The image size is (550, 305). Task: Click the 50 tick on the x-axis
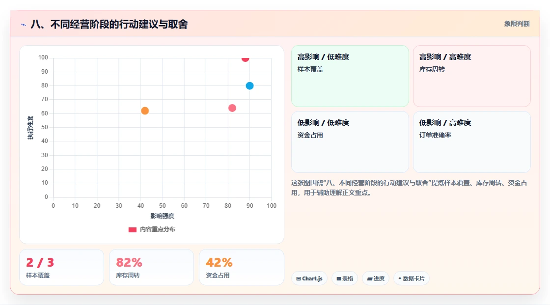[163, 206]
